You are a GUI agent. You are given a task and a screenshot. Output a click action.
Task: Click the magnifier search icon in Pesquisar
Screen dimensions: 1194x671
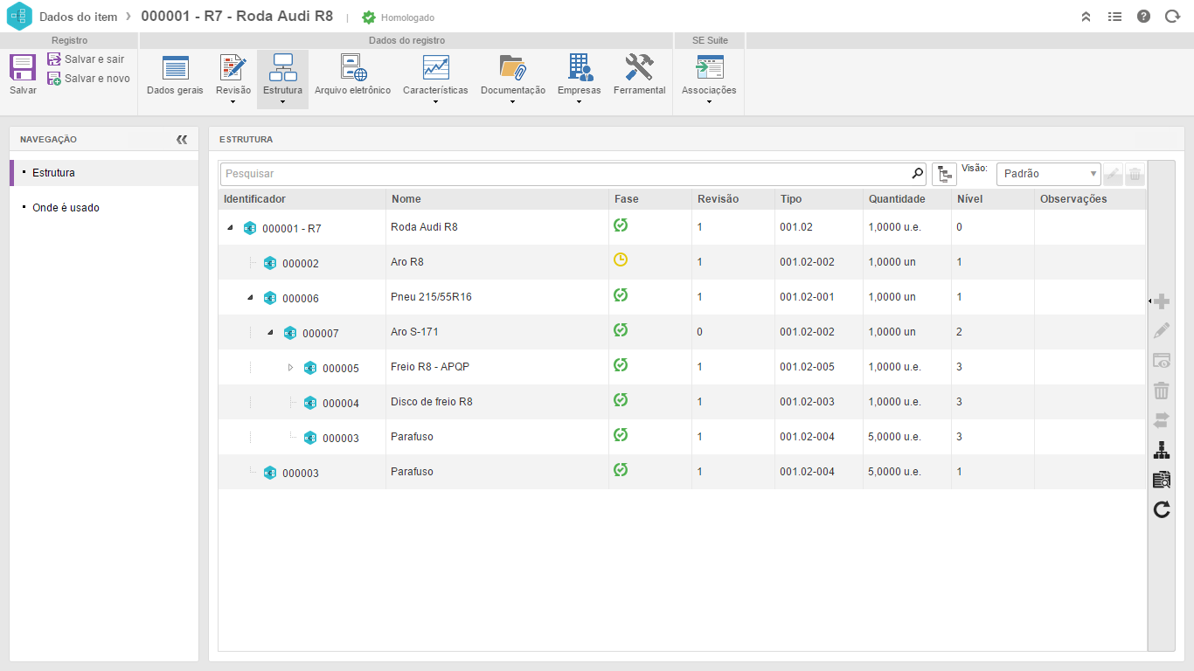point(917,173)
